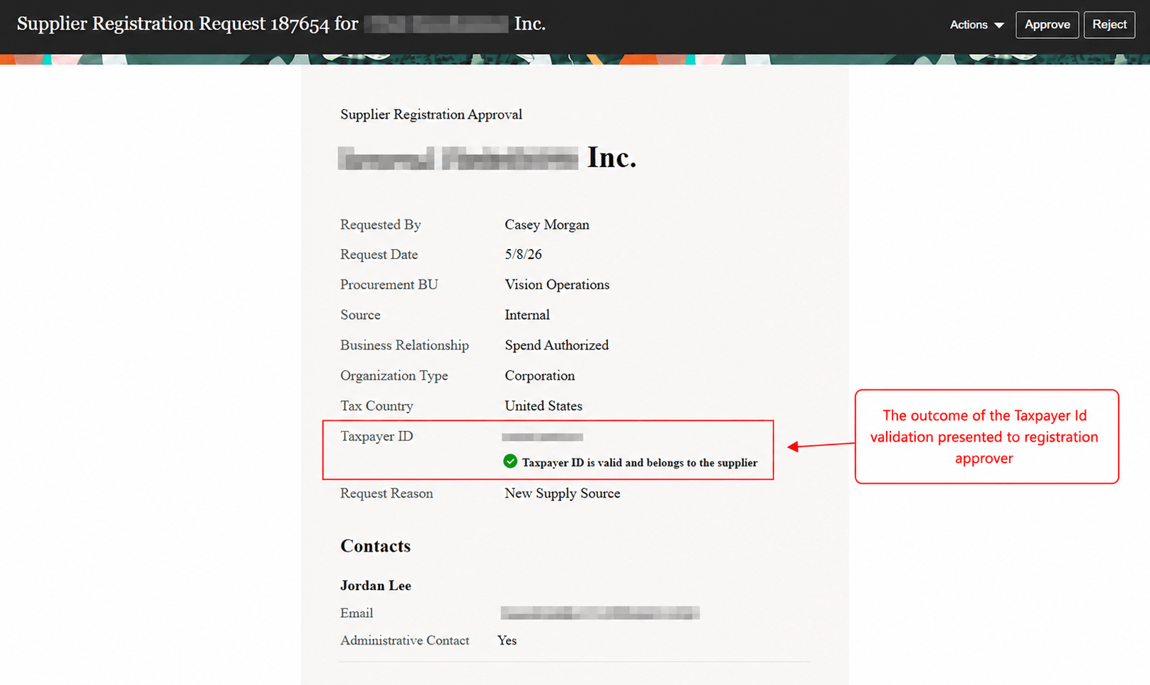
Task: Click the request reason 'New Supply Source'
Action: [x=563, y=493]
